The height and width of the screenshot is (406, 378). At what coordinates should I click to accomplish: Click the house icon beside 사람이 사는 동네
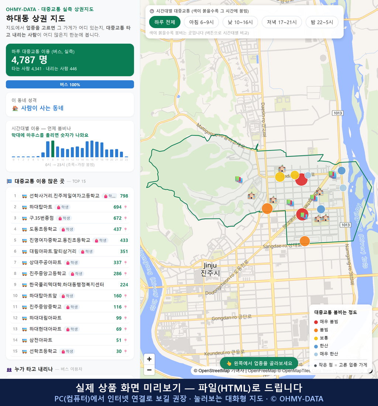(x=15, y=108)
